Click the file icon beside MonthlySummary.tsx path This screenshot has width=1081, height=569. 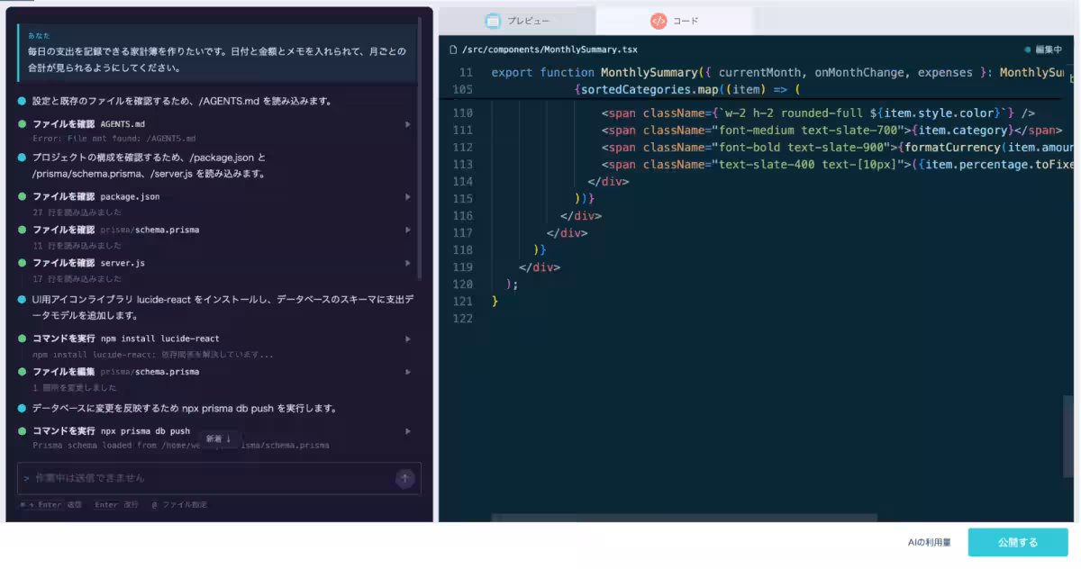pyautogui.click(x=454, y=50)
